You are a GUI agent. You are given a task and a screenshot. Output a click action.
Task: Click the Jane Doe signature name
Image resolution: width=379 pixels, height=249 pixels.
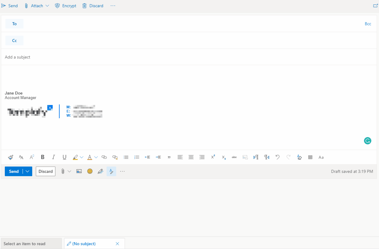(x=14, y=93)
